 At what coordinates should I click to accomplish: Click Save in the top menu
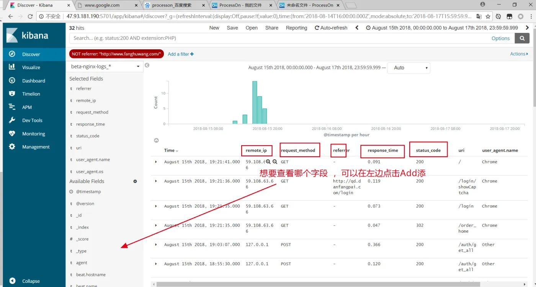pos(232,28)
